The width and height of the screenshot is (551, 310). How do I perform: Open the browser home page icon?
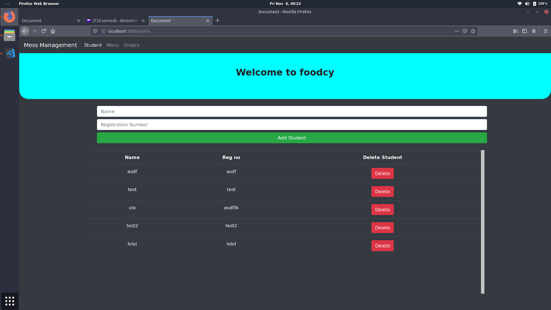(53, 31)
